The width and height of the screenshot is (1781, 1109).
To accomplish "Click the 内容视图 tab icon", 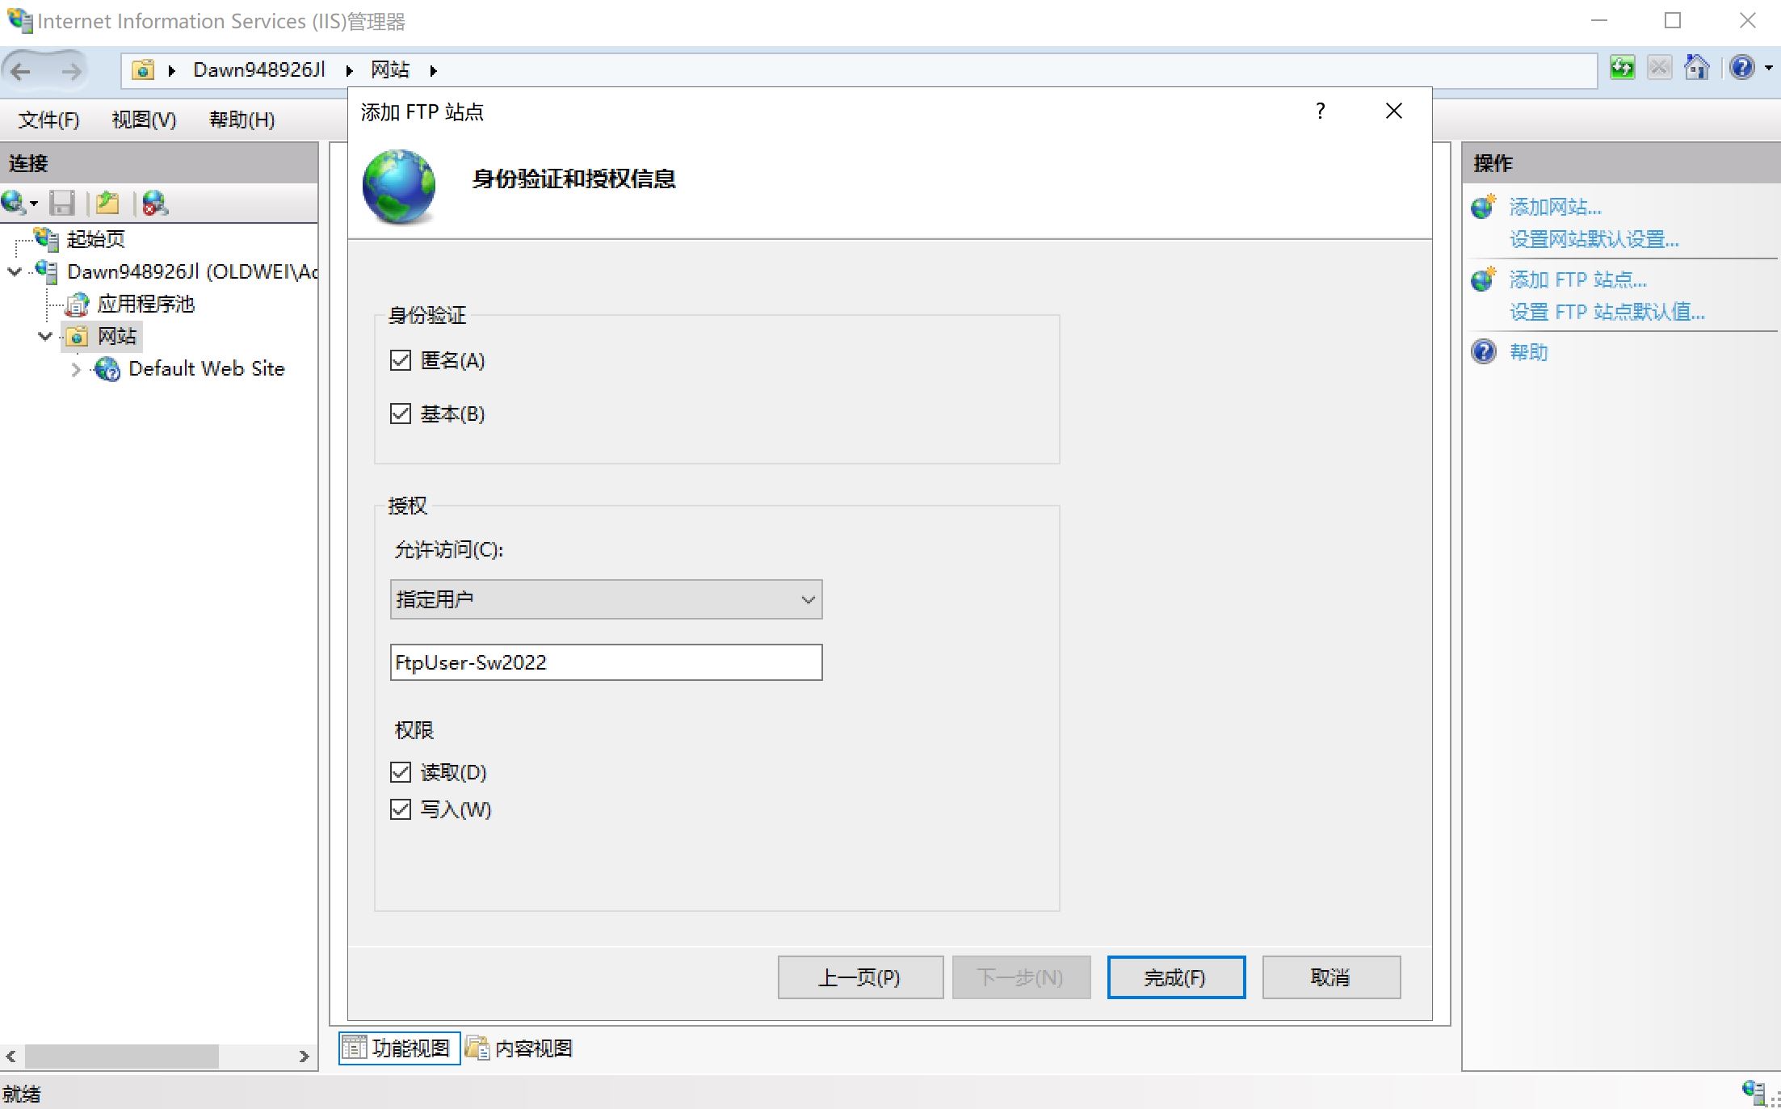I will pos(477,1048).
